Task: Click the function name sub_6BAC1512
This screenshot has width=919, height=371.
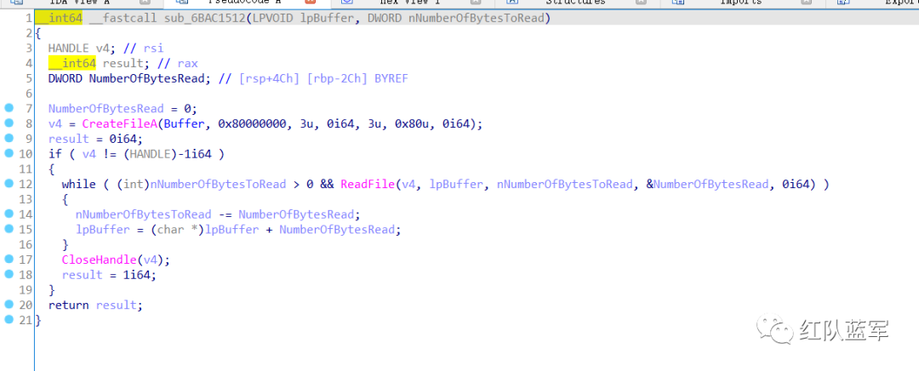Action: tap(204, 18)
